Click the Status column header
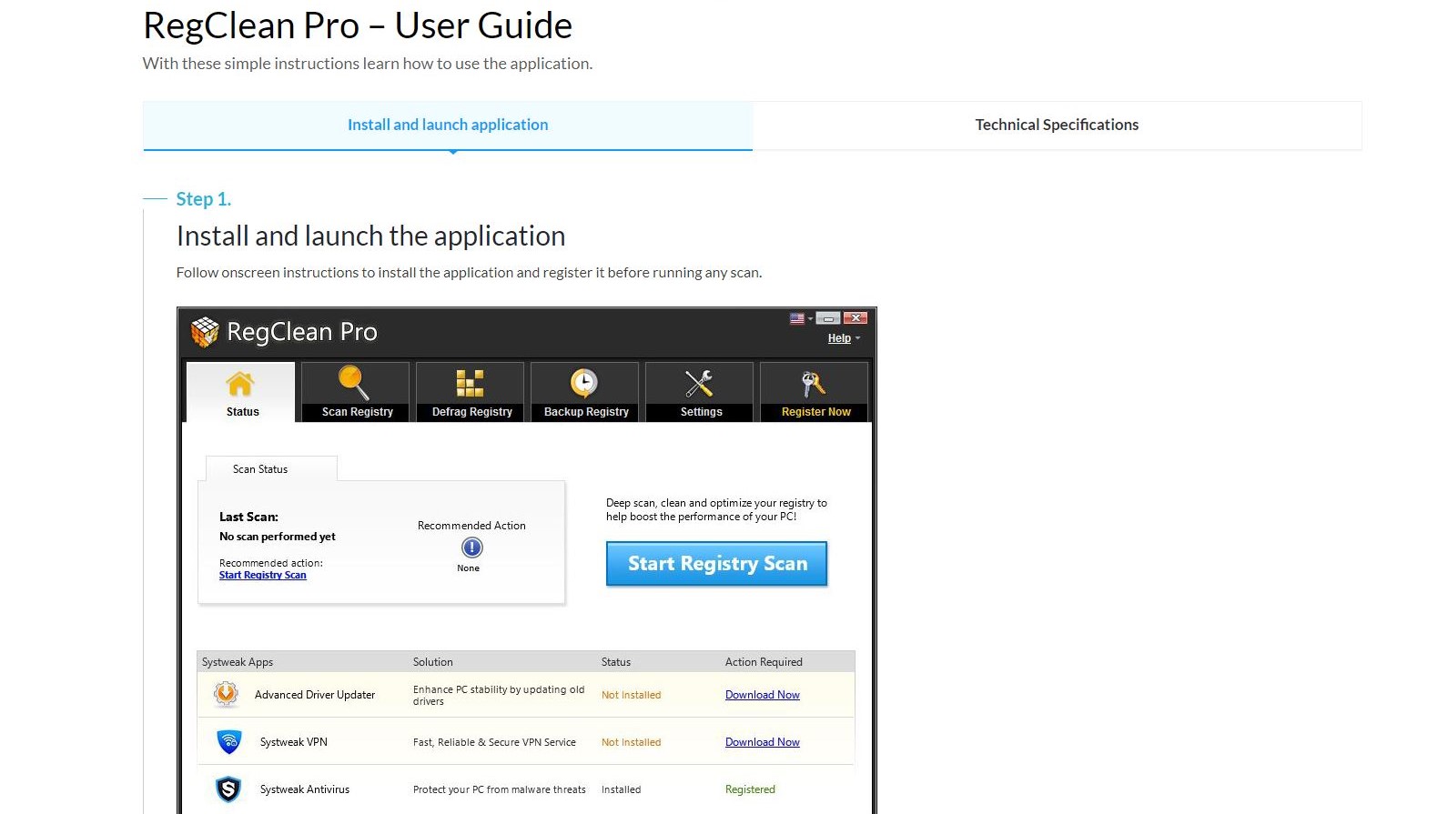The height and width of the screenshot is (814, 1448). point(616,662)
